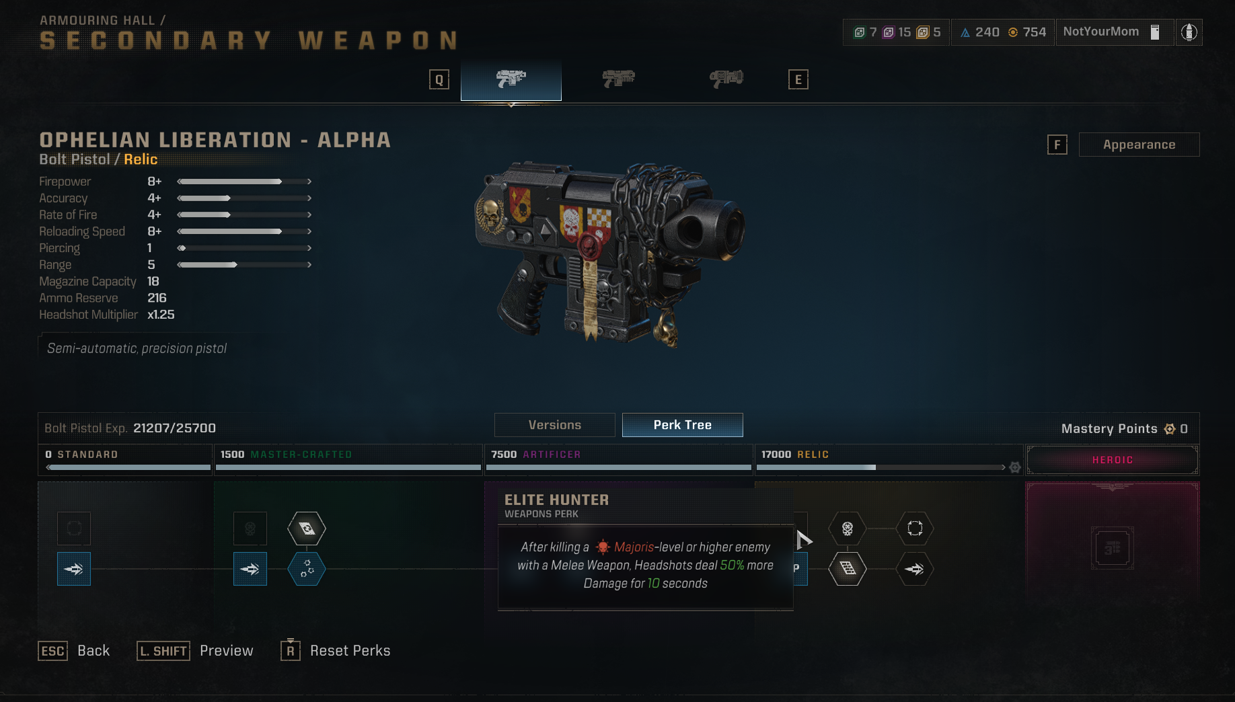Viewport: 1235px width, 702px height.
Task: Select the magazine hexagon perk in Master-Crafted tier
Action: click(307, 529)
